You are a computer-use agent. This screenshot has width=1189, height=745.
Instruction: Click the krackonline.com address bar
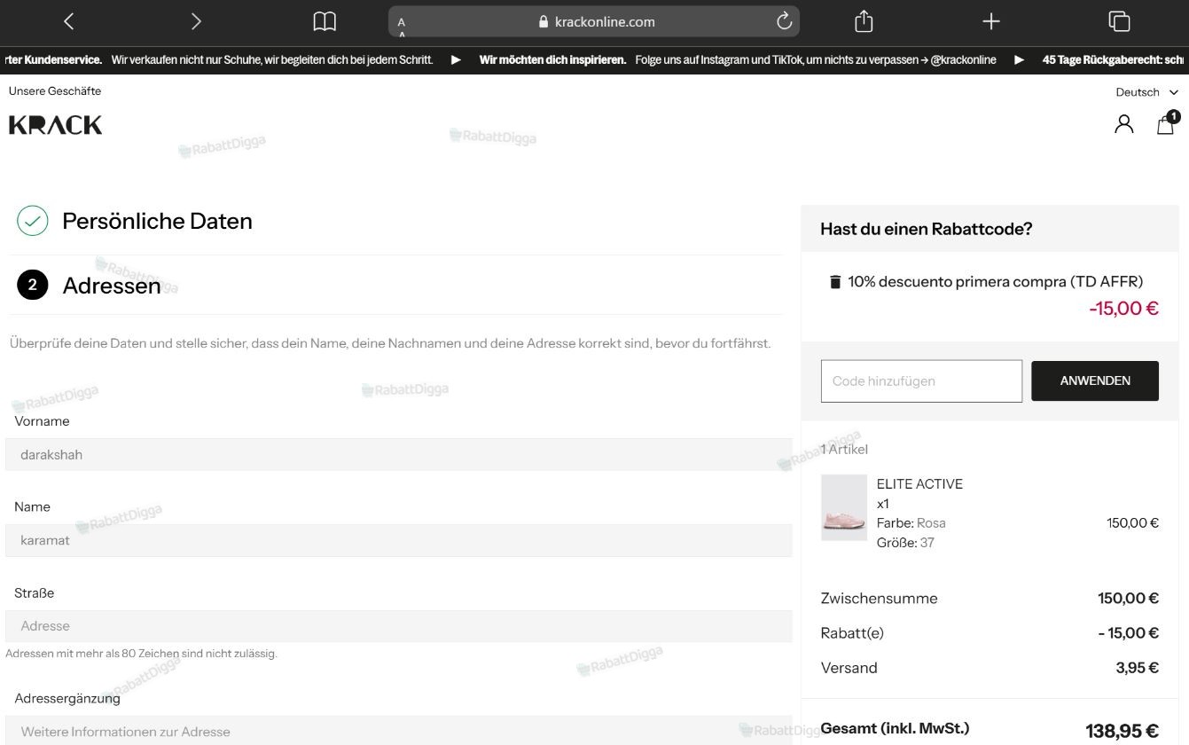[x=593, y=21]
